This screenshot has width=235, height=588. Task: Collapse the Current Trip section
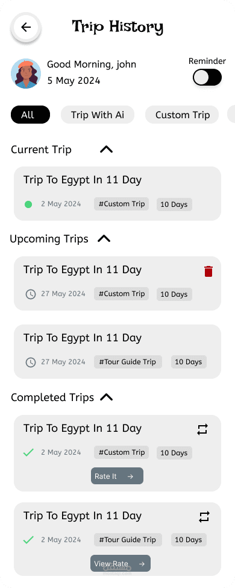tap(107, 150)
